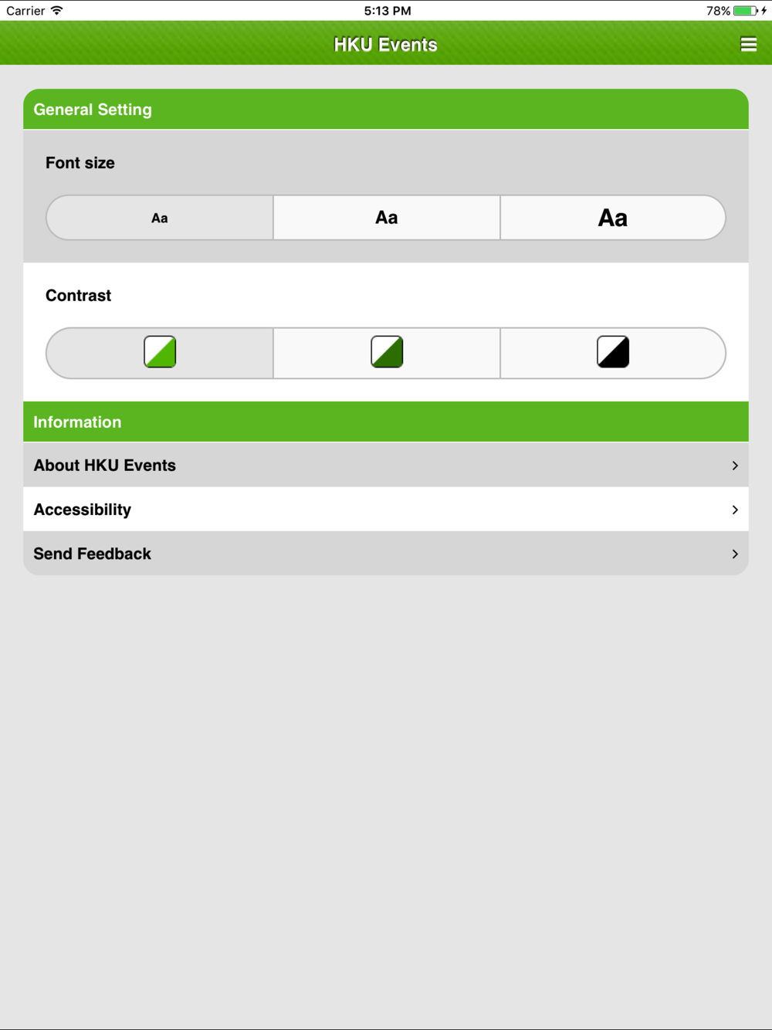Select the light green contrast icon
This screenshot has height=1030, width=772.
[x=160, y=352]
